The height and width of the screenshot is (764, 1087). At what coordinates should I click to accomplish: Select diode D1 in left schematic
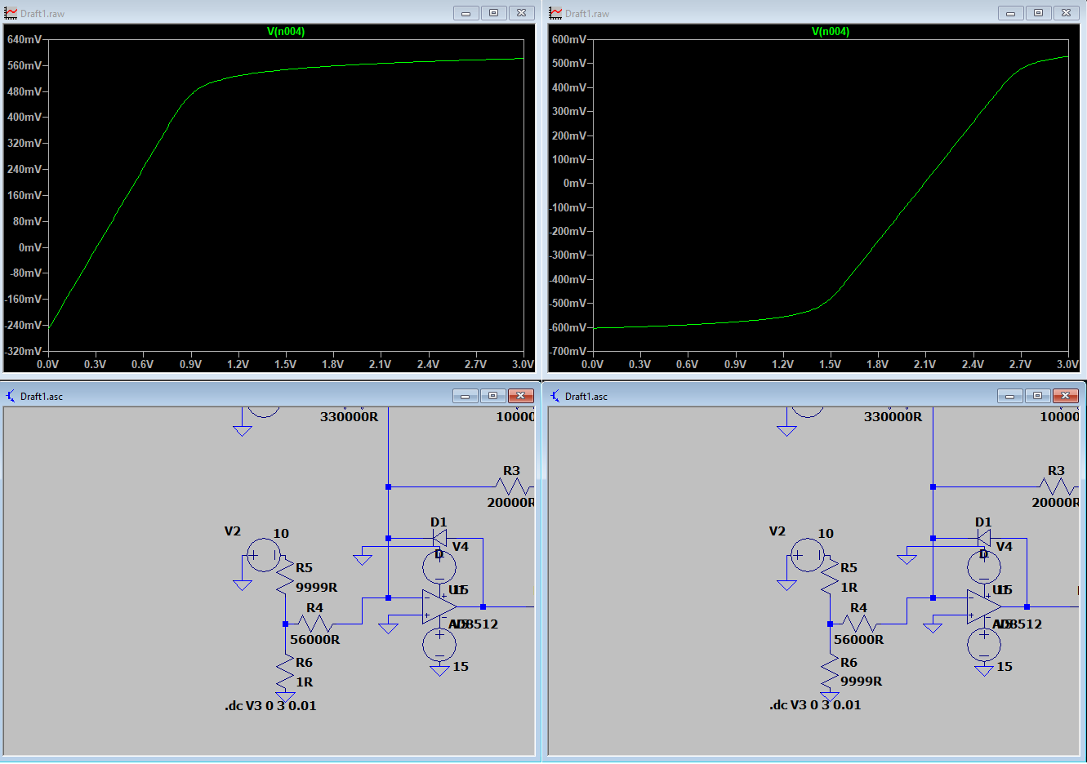point(439,538)
